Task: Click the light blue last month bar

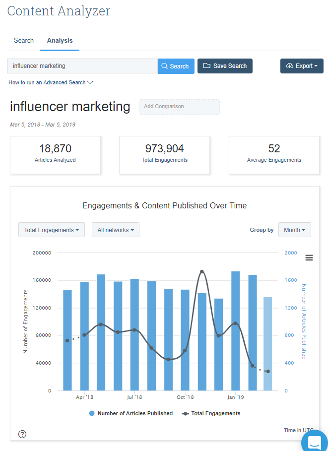Action: coord(267,344)
